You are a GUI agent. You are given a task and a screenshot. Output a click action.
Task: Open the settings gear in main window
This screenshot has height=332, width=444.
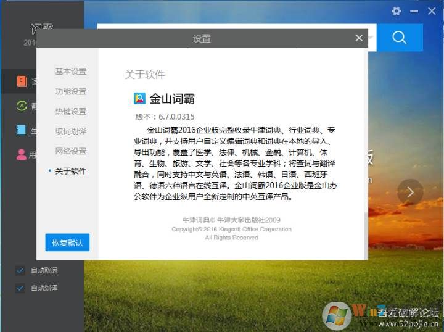396,11
